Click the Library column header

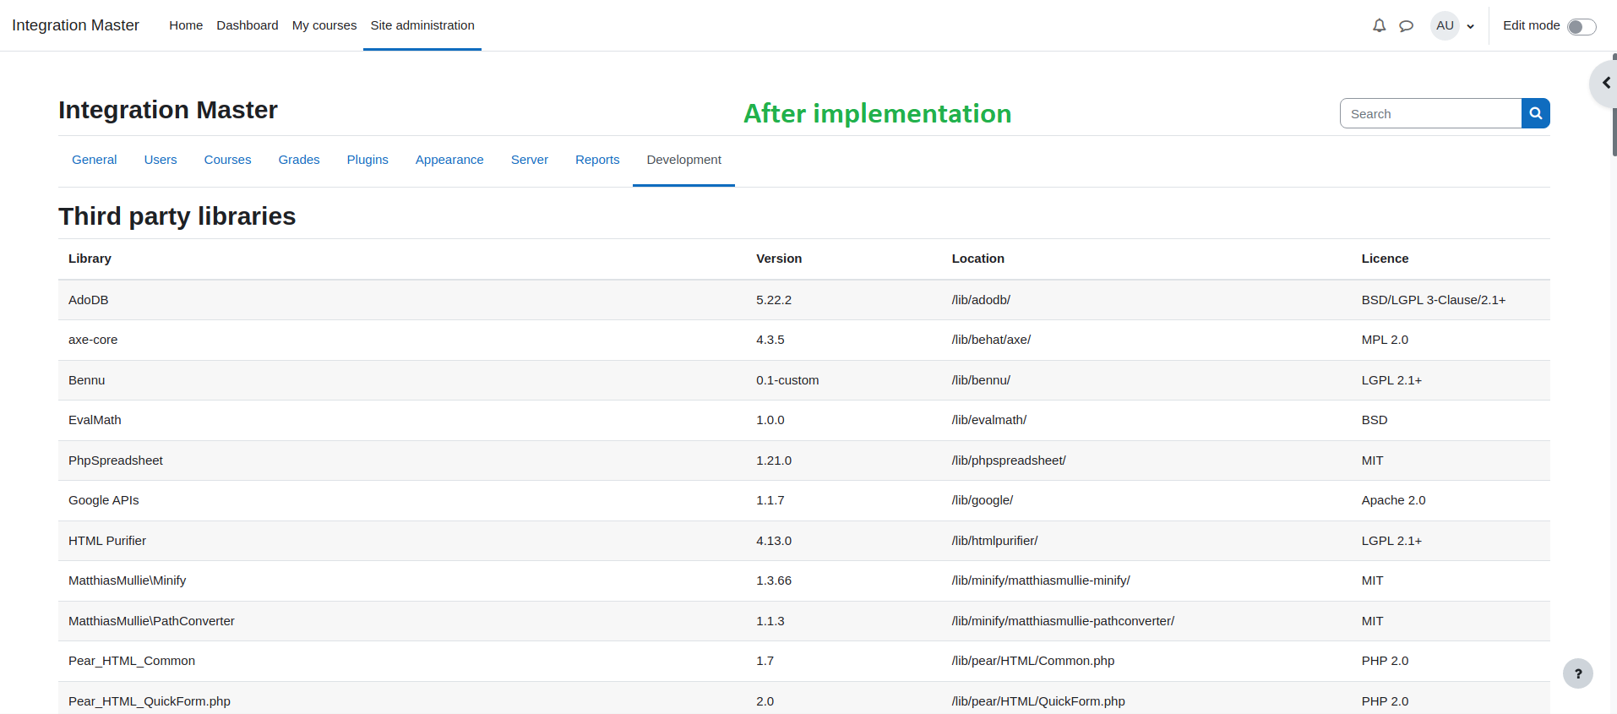pos(90,259)
